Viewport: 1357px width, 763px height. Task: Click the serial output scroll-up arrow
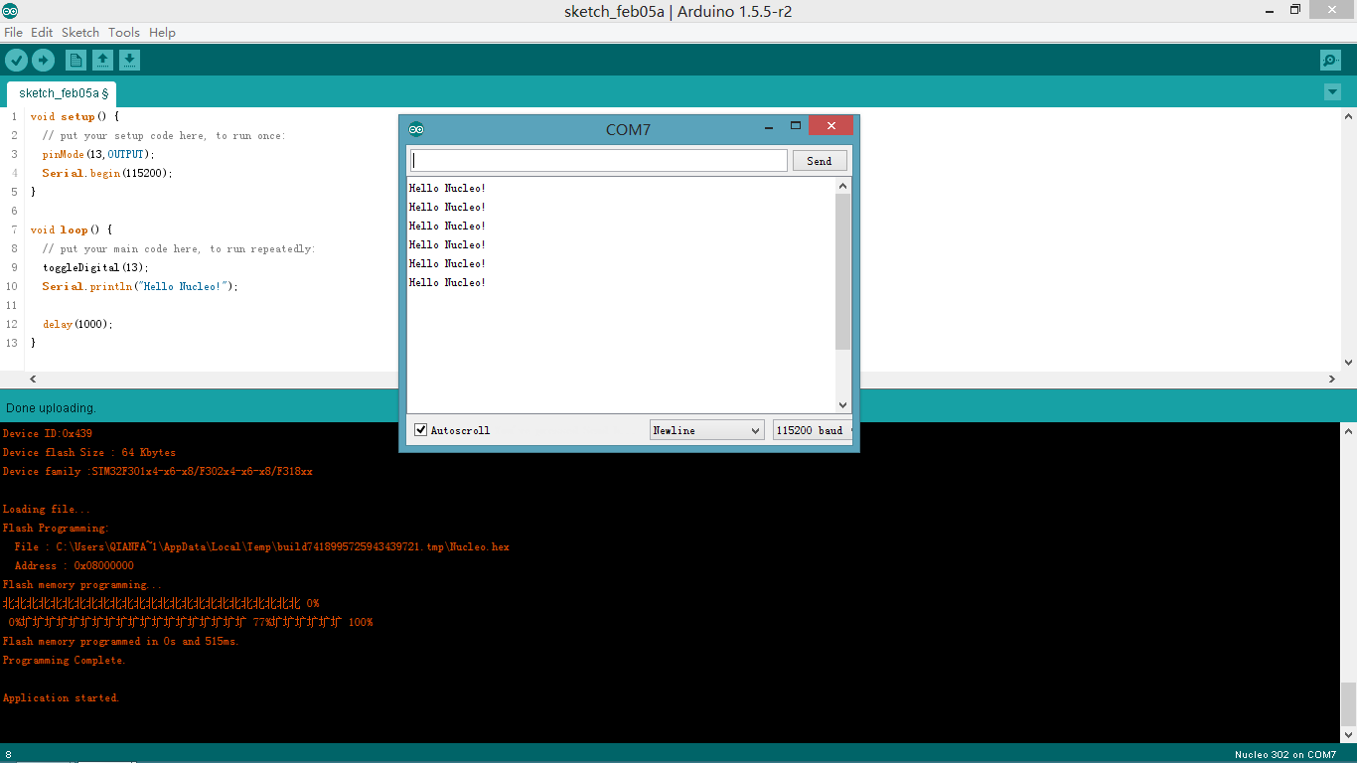point(843,186)
